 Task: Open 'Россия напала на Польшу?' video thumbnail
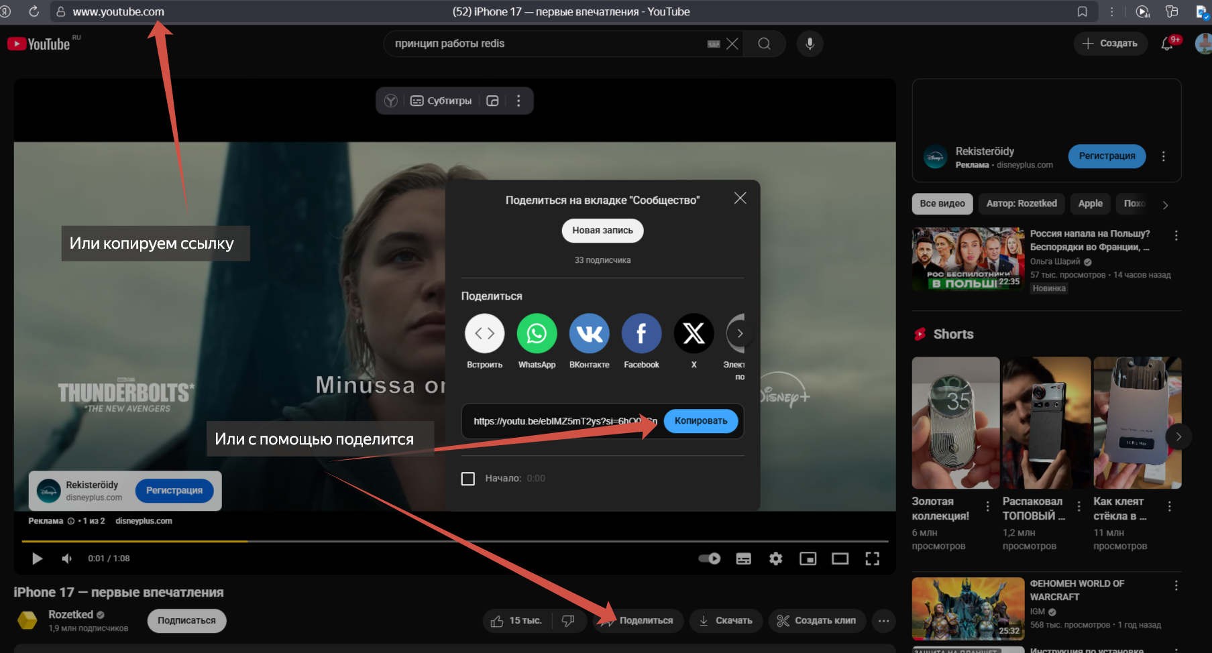coord(968,259)
